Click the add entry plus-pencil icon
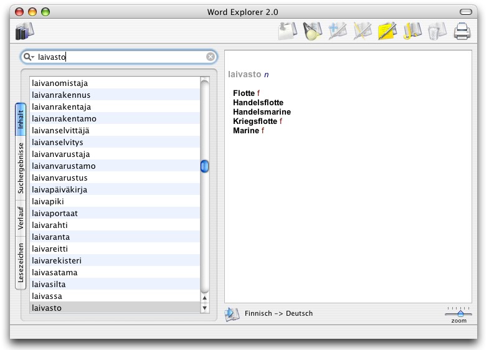The width and height of the screenshot is (494, 350). click(x=338, y=31)
